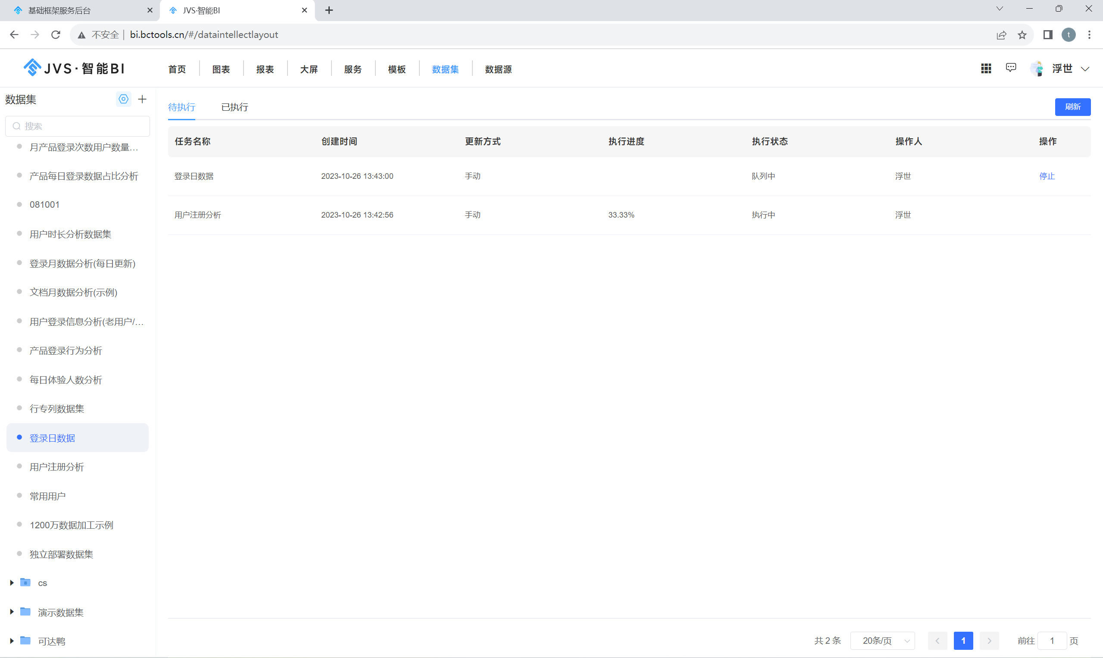Click the dataset settings gear icon
Screen dimensions: 1103x658
123,99
